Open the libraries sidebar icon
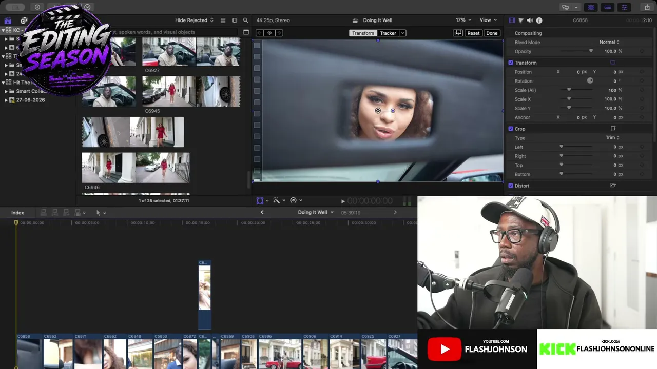The image size is (657, 369). tap(8, 21)
